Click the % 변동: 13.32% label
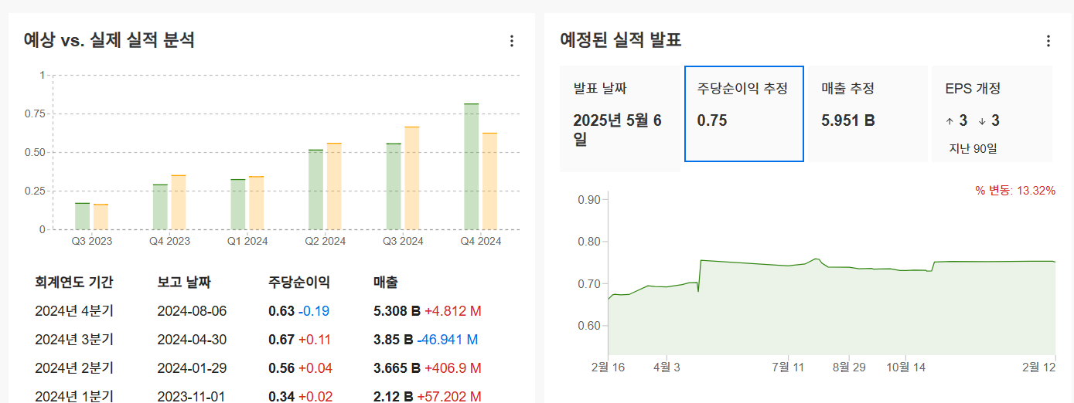This screenshot has height=403, width=1074. (1015, 191)
